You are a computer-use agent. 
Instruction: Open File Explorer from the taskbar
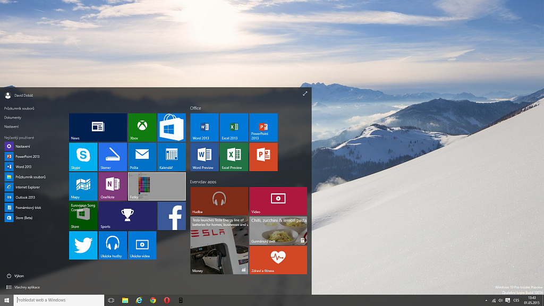[x=125, y=301]
